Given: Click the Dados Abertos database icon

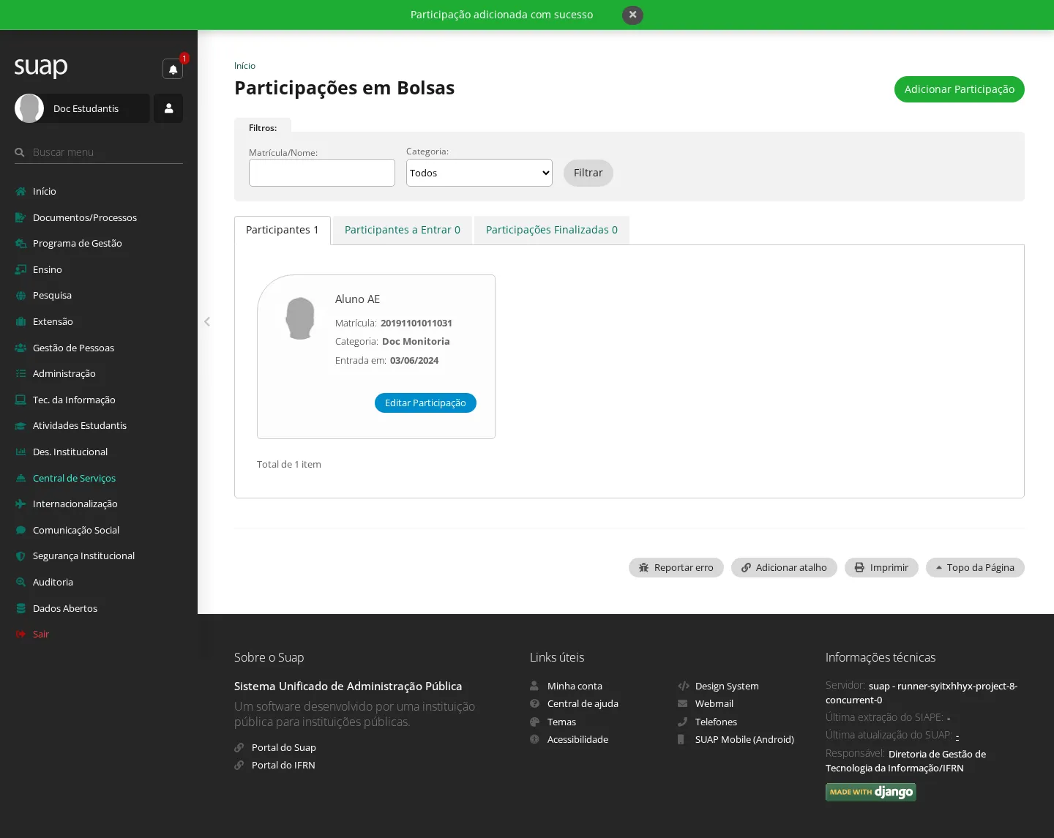Looking at the screenshot, I should point(20,608).
